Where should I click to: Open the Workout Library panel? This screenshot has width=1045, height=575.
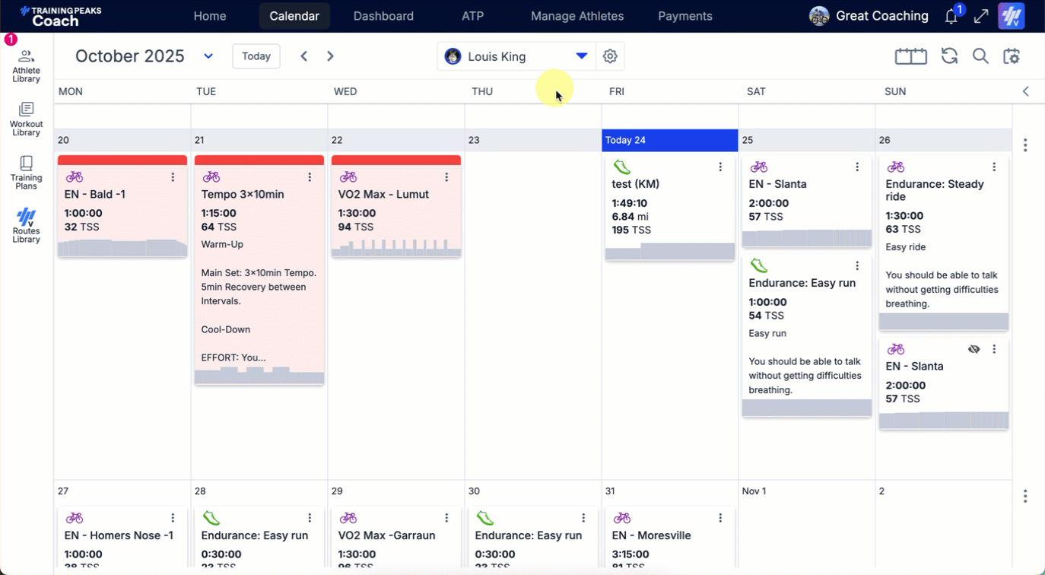point(26,119)
